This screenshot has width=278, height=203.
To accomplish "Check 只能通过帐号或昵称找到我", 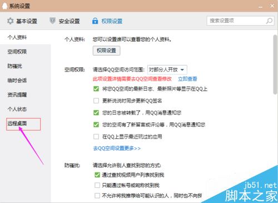I will coord(97,185).
